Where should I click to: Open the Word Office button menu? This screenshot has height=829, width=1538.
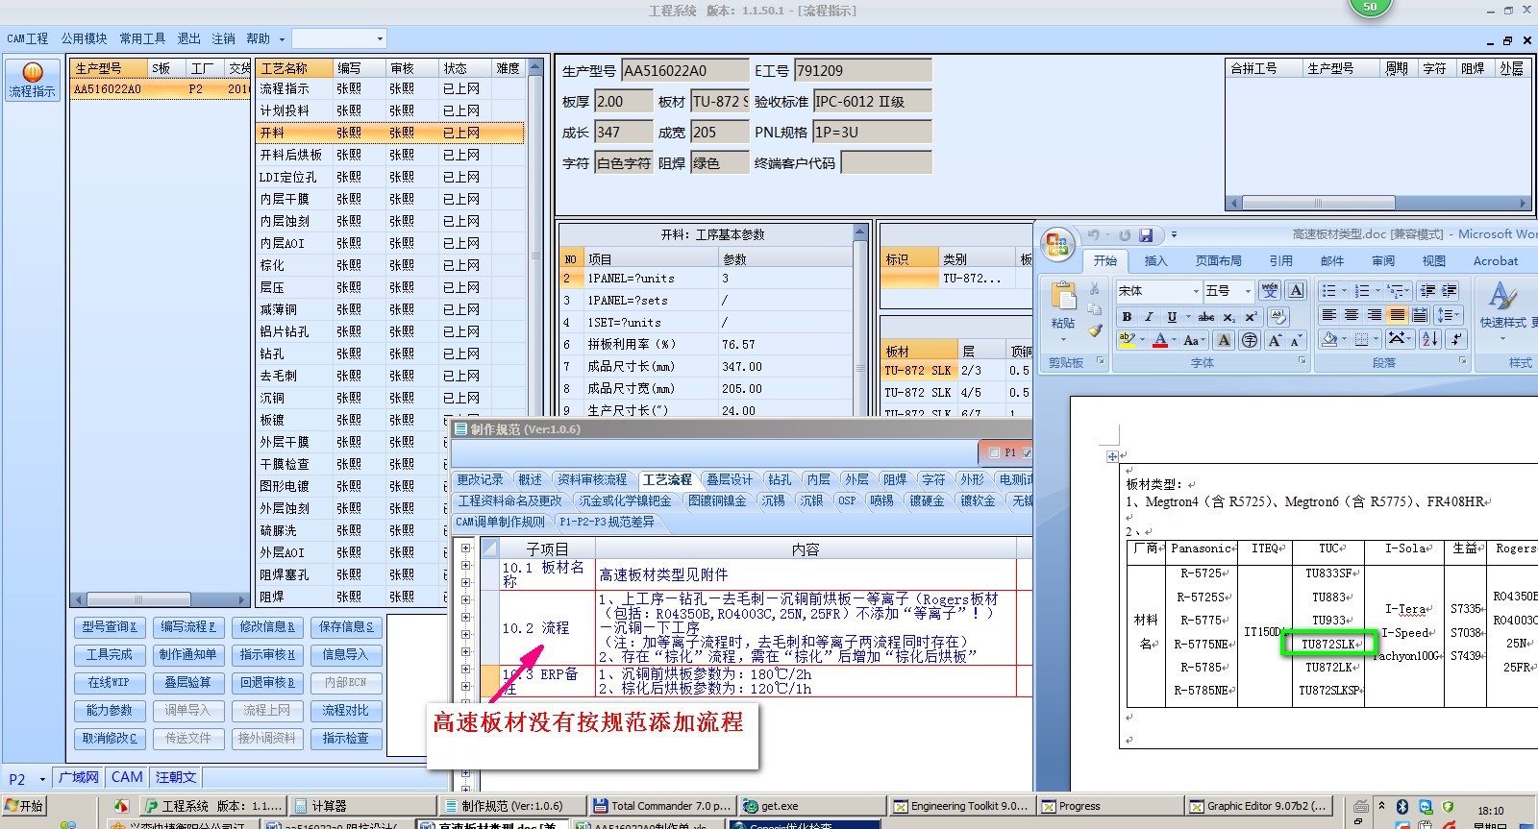[1057, 245]
